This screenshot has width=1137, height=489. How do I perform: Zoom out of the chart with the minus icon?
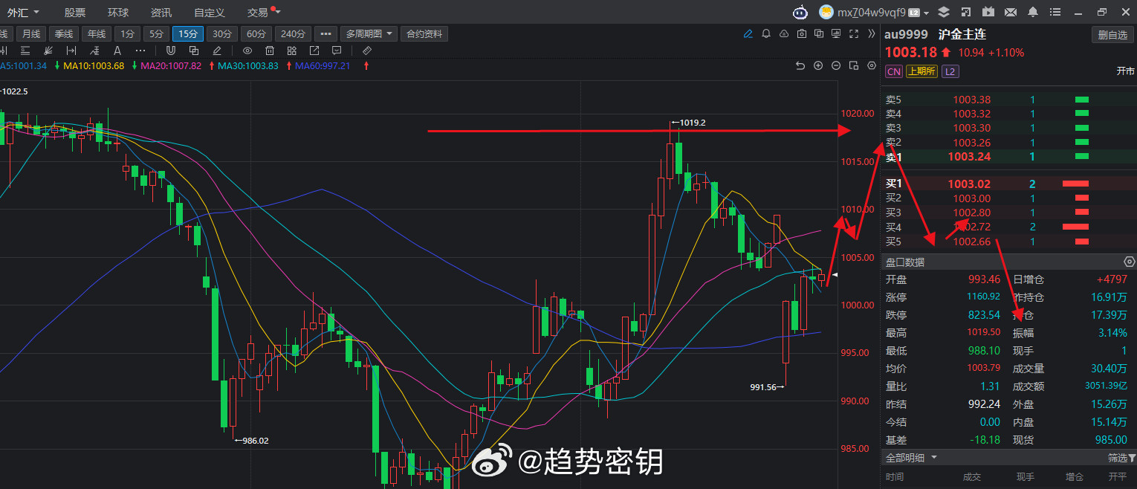click(x=835, y=65)
